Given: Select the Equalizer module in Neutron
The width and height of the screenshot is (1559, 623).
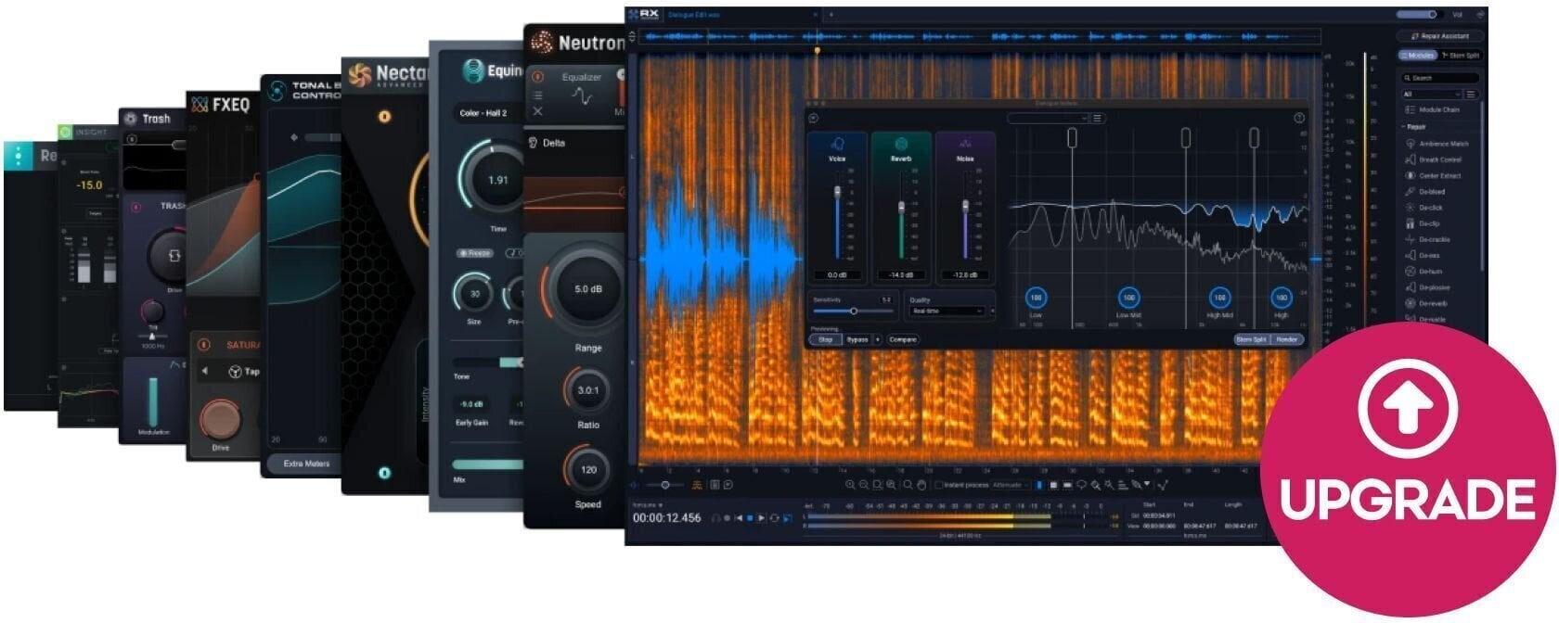Looking at the screenshot, I should click(x=582, y=88).
